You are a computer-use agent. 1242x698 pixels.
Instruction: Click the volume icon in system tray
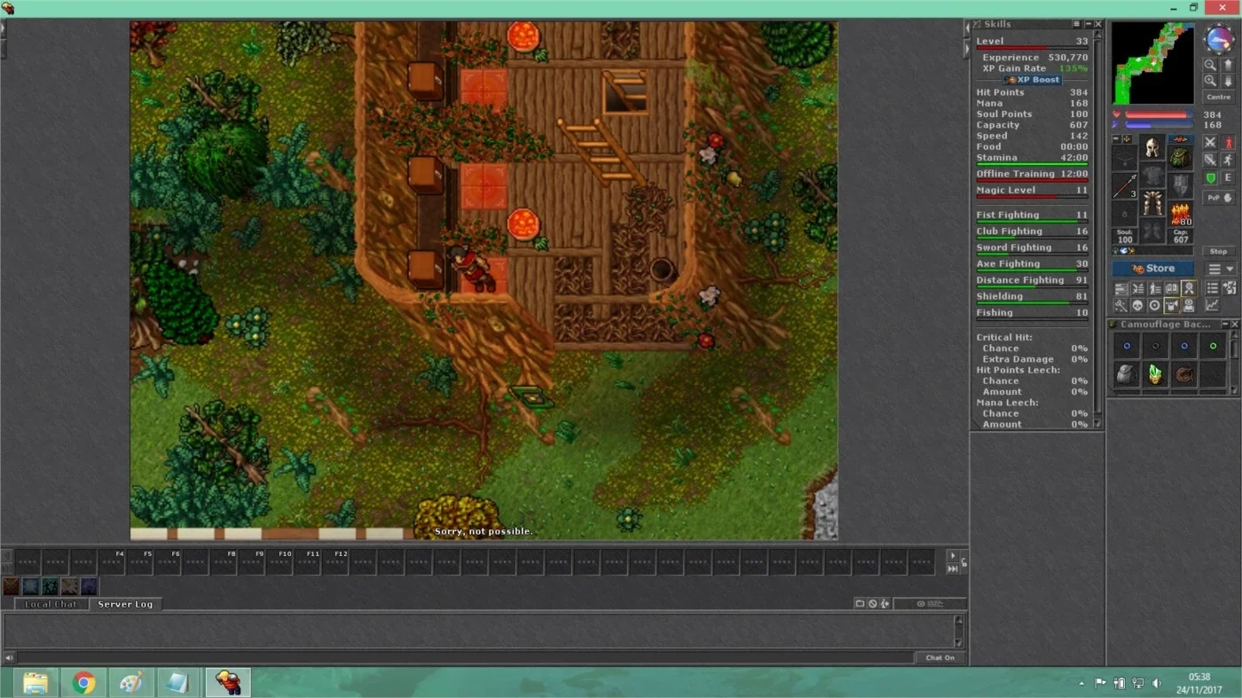1157,683
